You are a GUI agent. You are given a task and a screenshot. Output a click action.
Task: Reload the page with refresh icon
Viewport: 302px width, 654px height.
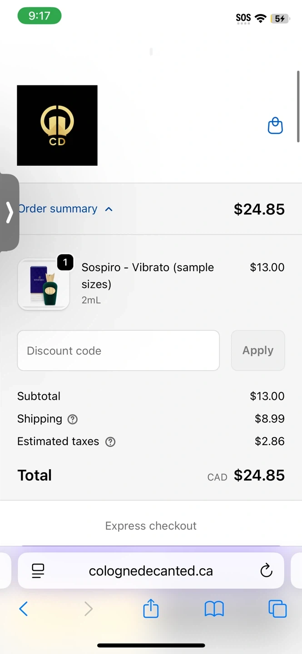click(266, 570)
